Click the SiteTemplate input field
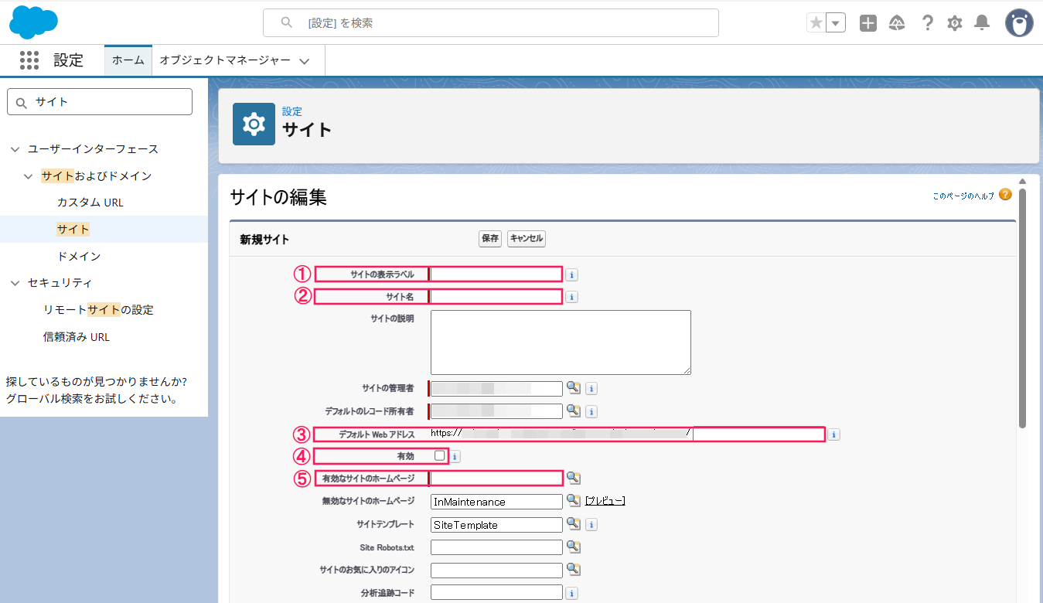This screenshot has width=1043, height=603. click(x=496, y=525)
